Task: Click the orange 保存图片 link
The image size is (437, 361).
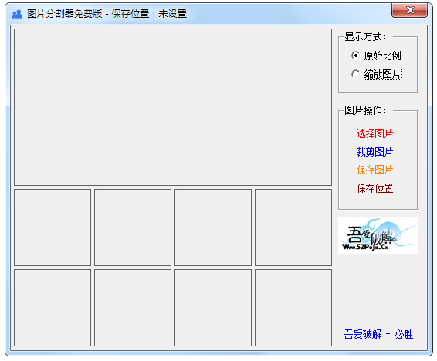Action: click(x=374, y=170)
